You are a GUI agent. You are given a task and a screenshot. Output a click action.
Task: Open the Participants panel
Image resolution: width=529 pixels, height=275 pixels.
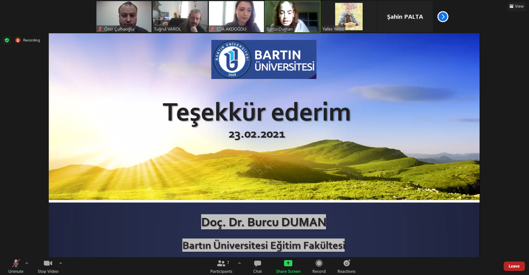coord(221,265)
